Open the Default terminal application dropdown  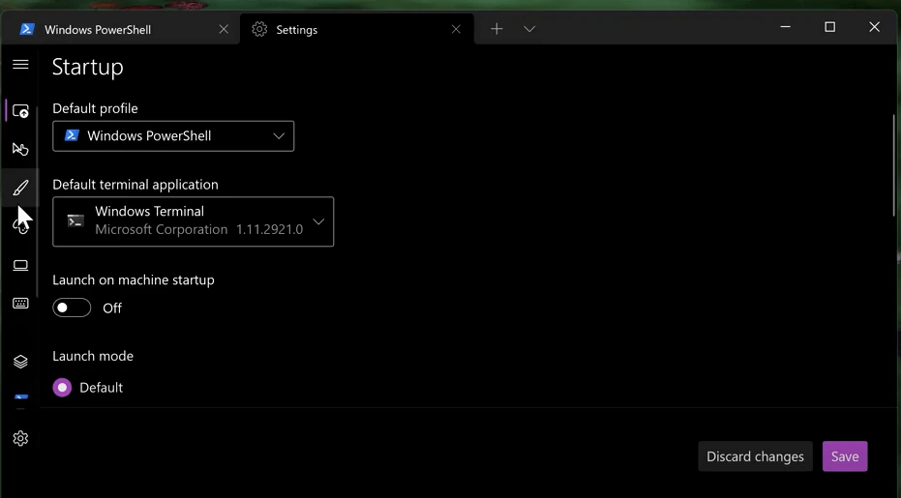[194, 221]
